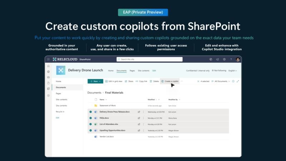Open the app launcher waffle icon
The image size is (286, 161).
[x=48, y=59]
